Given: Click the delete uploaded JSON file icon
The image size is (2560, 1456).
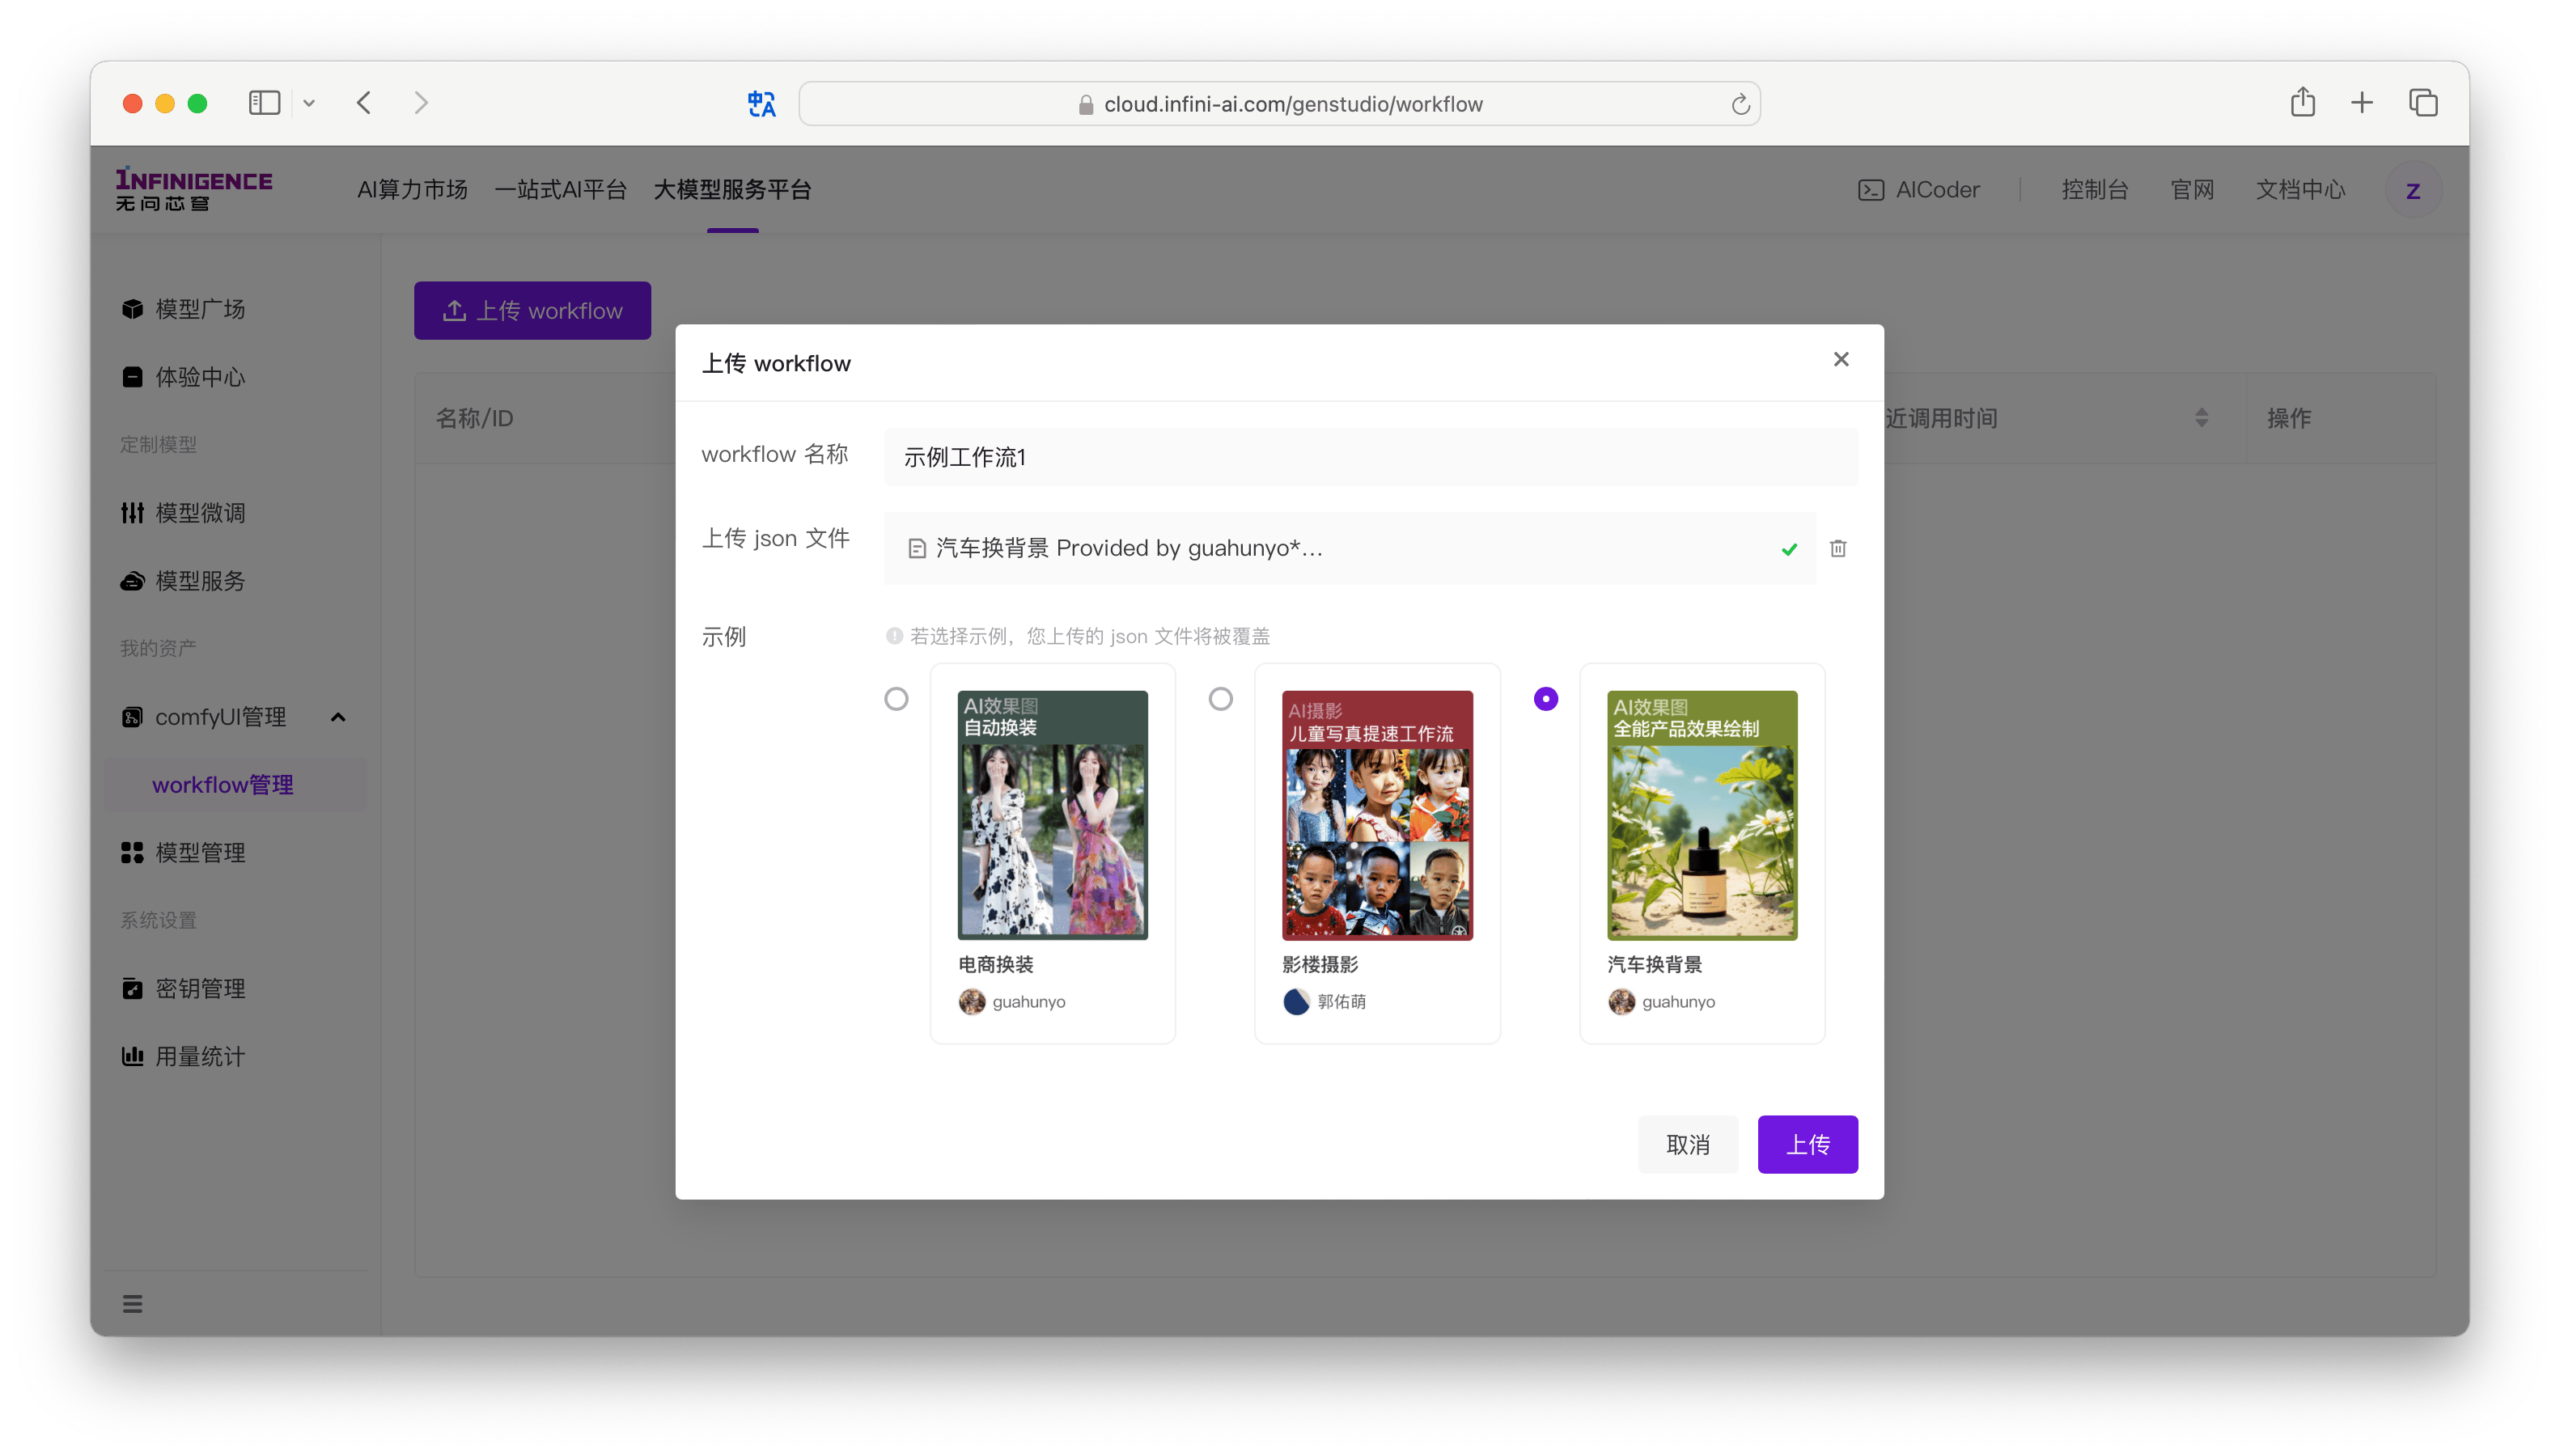Looking at the screenshot, I should click(x=1839, y=548).
